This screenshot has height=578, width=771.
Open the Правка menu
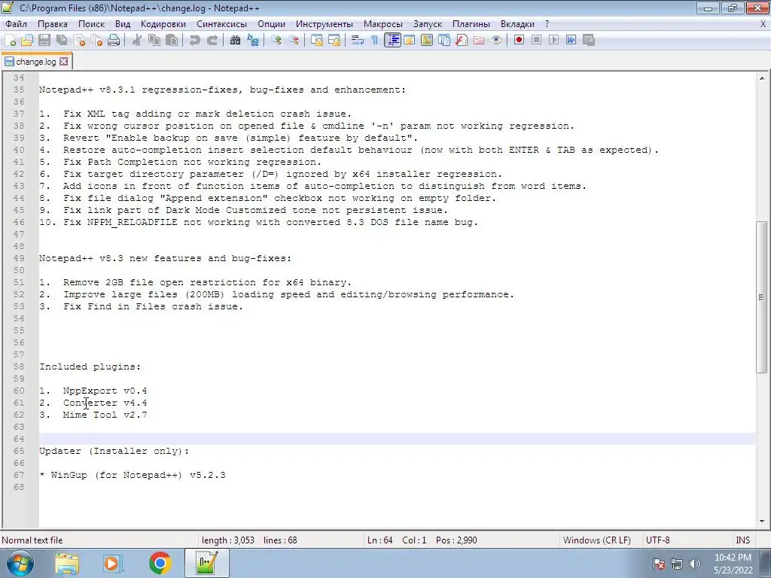[x=53, y=24]
